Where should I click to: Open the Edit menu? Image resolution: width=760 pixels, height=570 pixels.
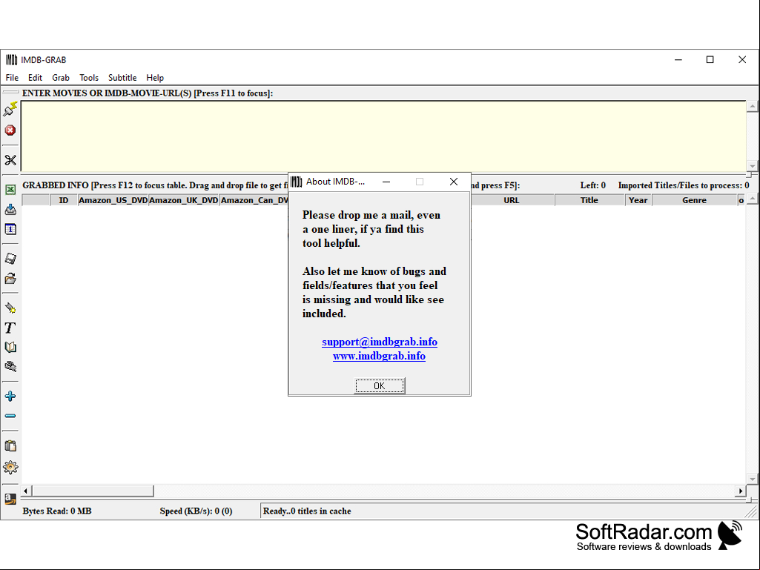coord(35,78)
